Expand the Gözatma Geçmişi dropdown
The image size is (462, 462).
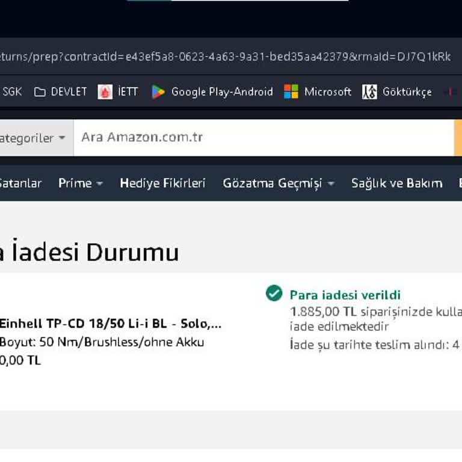[279, 183]
